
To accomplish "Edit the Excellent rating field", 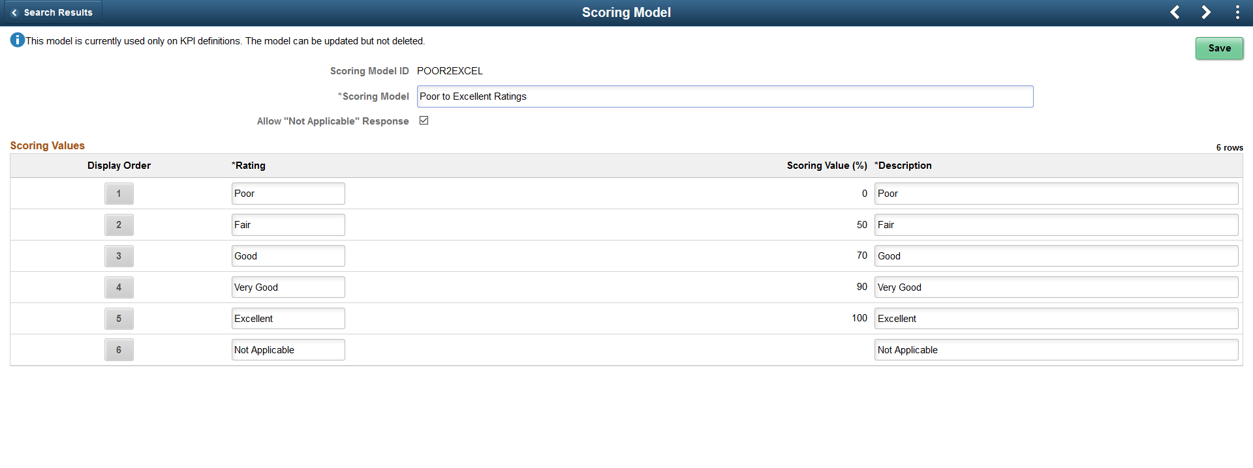I will pyautogui.click(x=288, y=319).
